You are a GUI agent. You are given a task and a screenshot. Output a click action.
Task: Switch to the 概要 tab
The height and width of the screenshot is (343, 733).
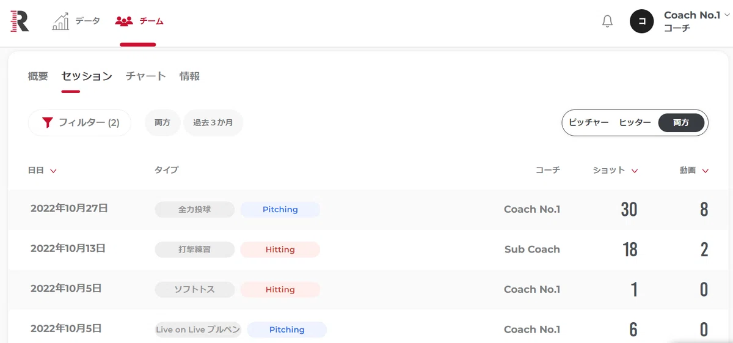(x=38, y=76)
